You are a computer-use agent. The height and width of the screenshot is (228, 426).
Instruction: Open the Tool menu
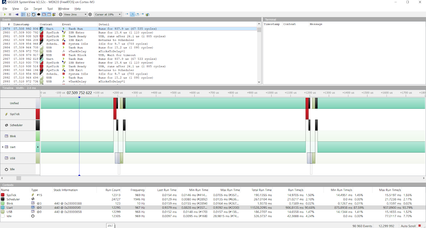tap(50, 9)
